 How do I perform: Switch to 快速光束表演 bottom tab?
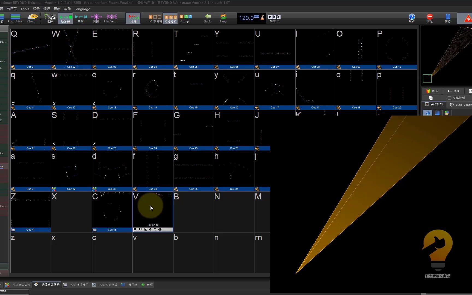[x=18, y=285]
